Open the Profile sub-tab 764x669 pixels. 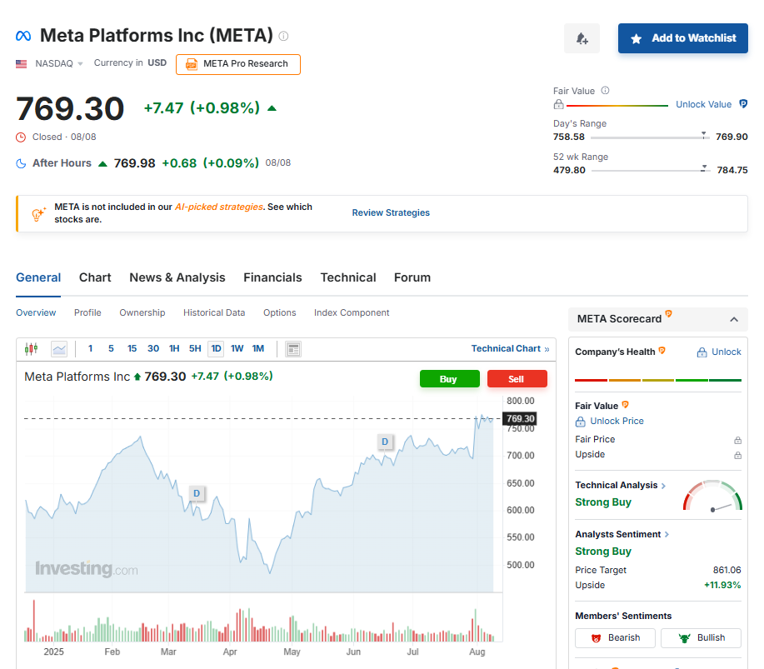(x=87, y=312)
